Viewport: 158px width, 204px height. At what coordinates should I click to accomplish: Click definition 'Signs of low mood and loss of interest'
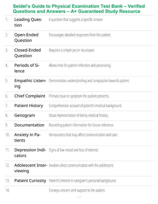[74, 150]
